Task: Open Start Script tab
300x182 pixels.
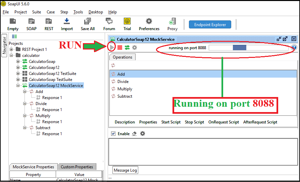Action: [x=171, y=122]
